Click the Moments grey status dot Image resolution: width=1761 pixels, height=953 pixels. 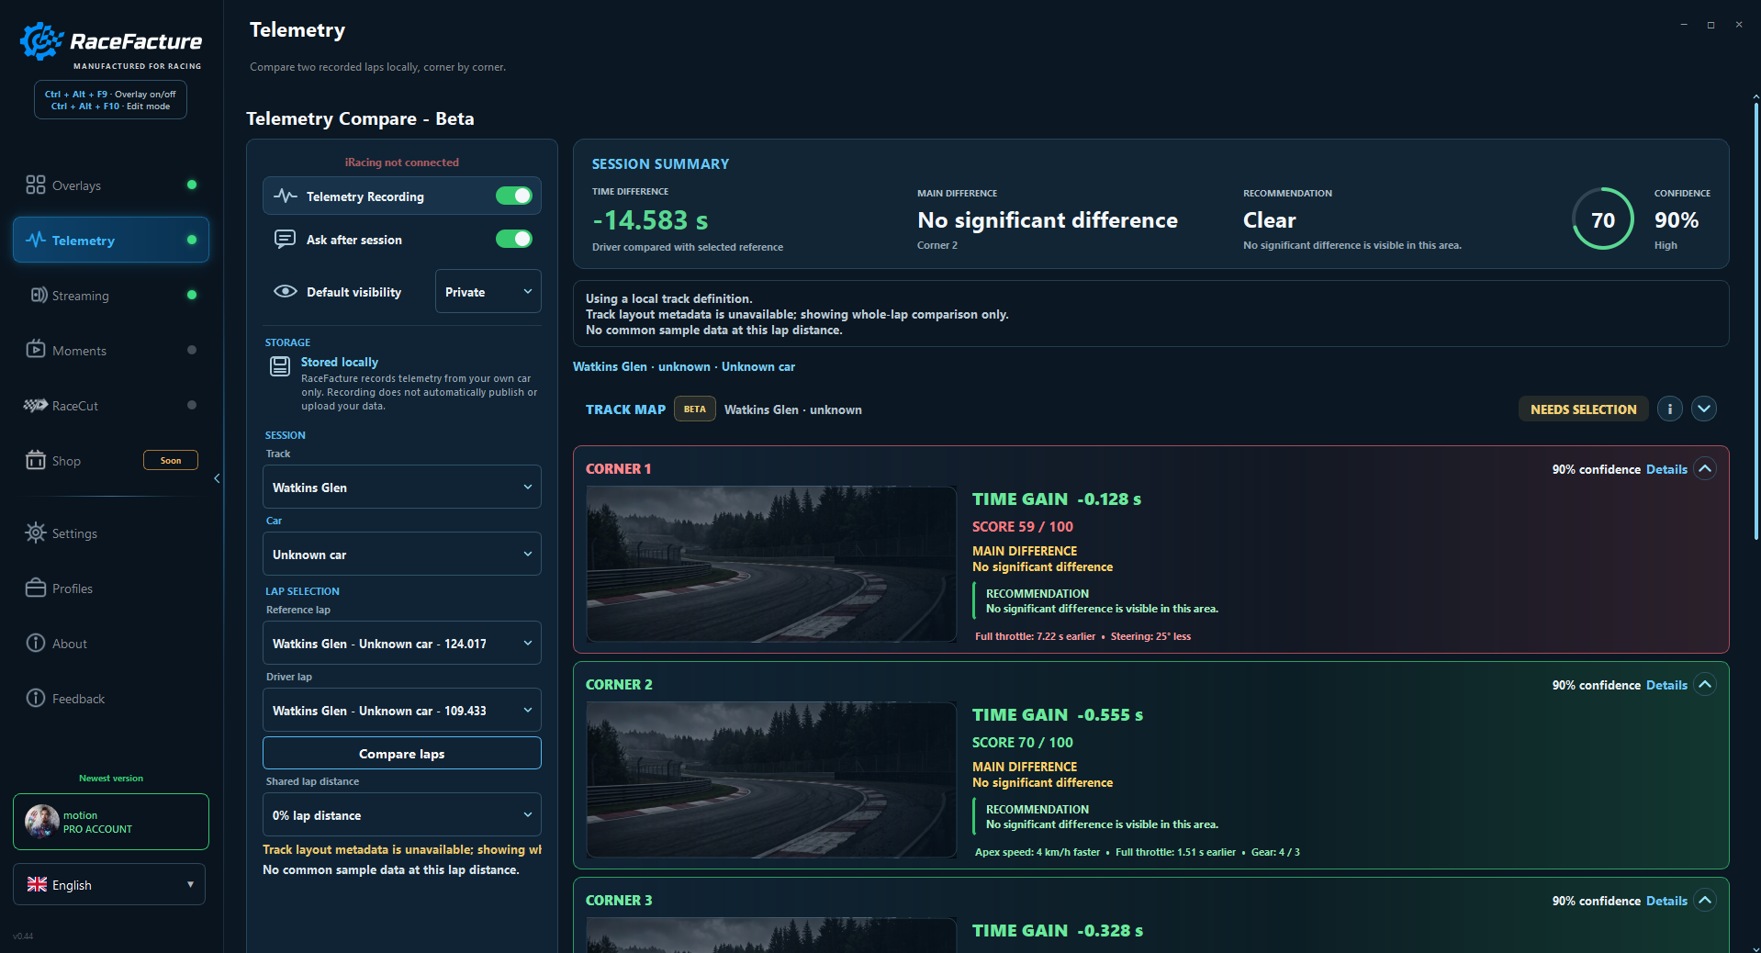pyautogui.click(x=192, y=350)
